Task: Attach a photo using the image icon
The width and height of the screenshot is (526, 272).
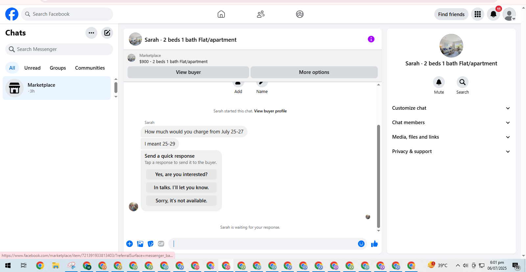Action: coord(140,244)
